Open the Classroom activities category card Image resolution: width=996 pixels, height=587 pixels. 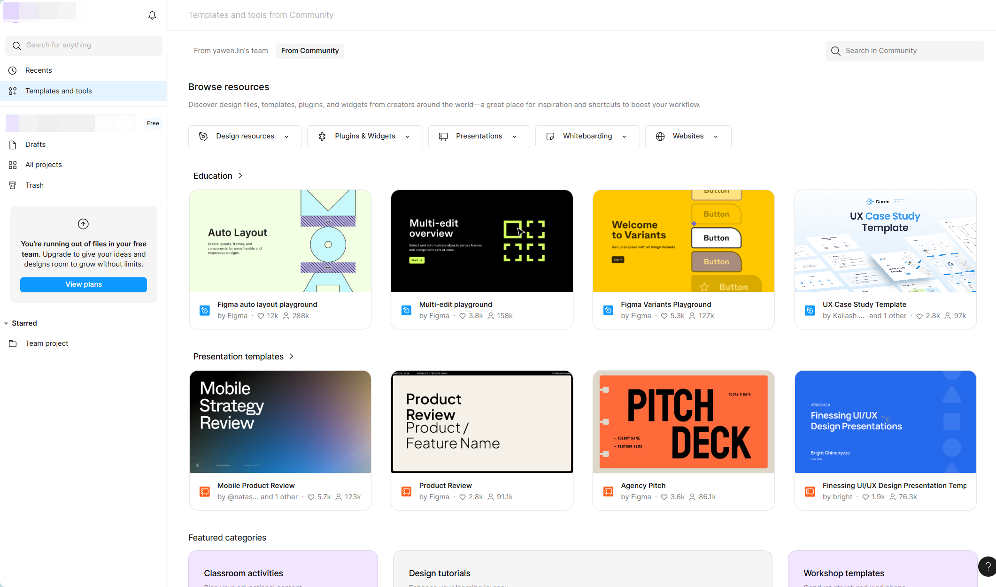tap(283, 569)
